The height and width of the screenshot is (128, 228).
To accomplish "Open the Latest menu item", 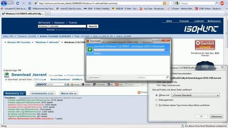I will [199, 21].
